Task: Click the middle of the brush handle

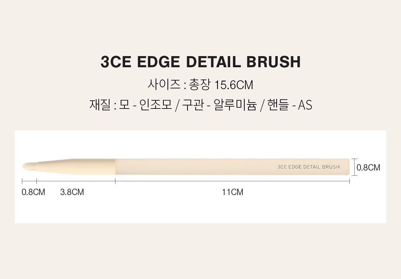Action: (232, 167)
